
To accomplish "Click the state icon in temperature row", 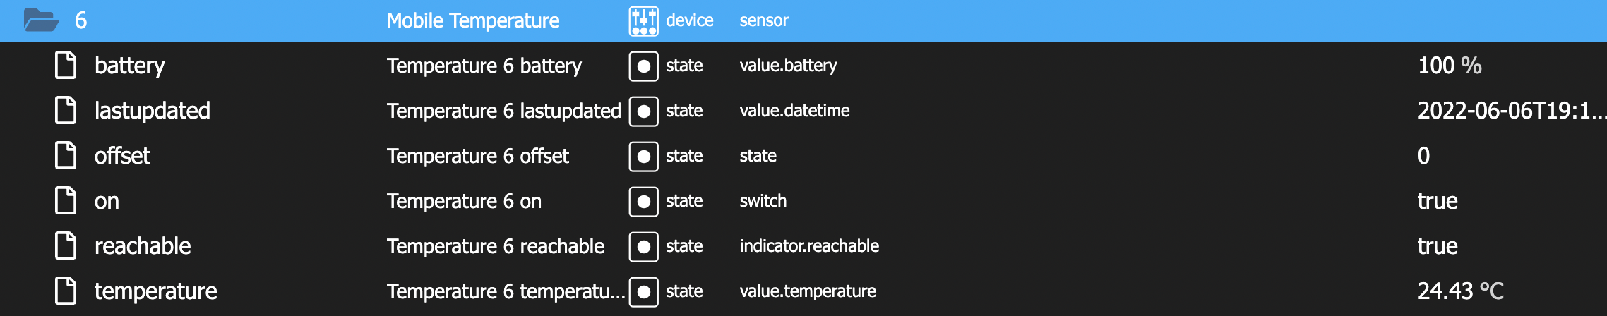I will click(643, 292).
